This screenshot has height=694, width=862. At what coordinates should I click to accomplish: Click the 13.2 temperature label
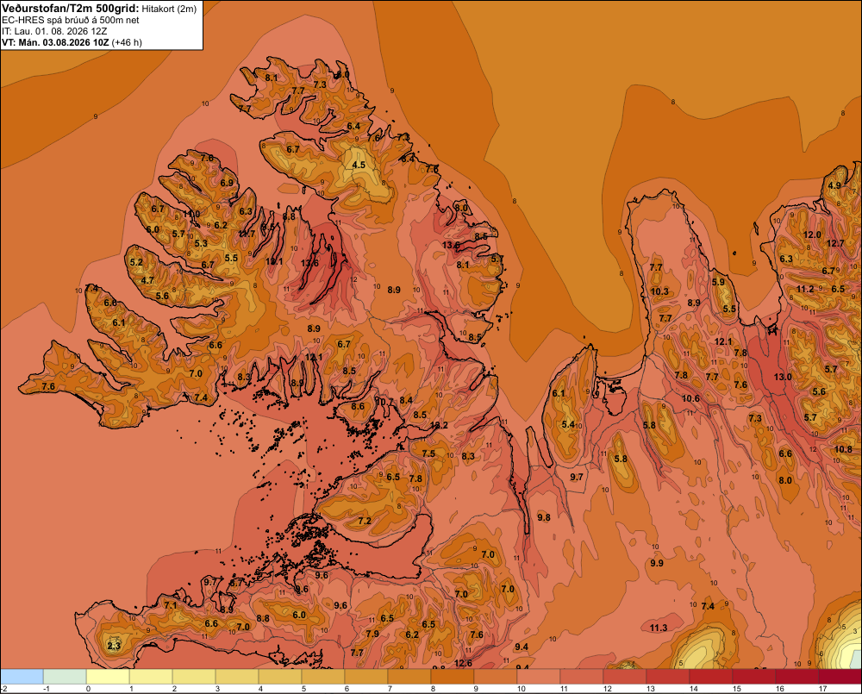[439, 425]
